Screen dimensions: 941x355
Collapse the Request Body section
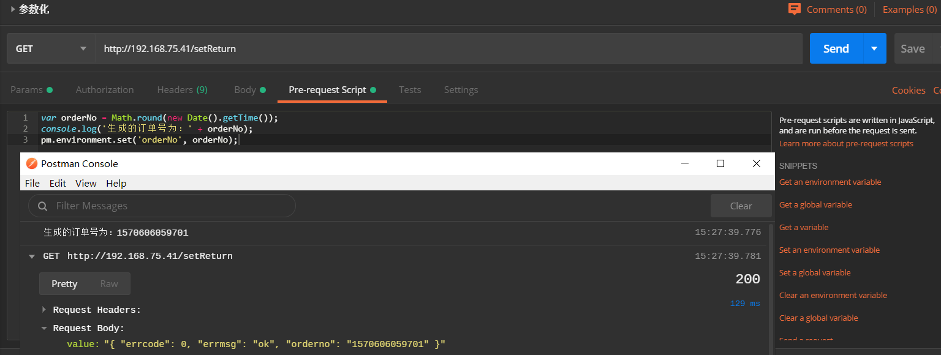(44, 328)
